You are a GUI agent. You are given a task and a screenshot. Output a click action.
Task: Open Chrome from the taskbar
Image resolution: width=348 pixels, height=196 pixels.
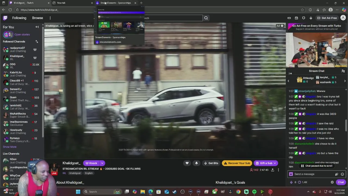238,192
